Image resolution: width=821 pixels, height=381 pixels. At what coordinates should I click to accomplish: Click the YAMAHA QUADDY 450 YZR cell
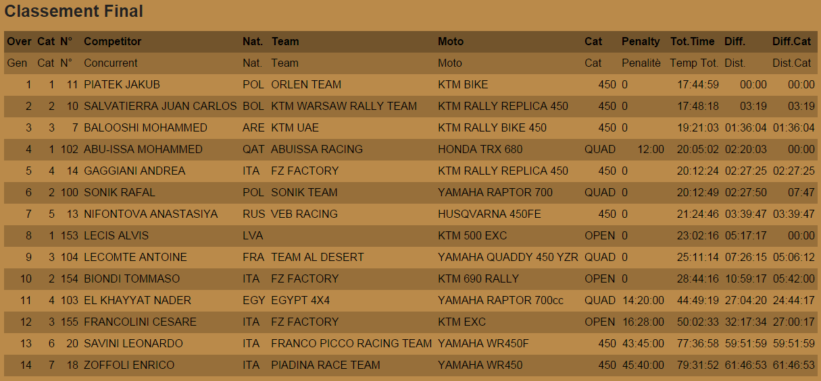507,257
